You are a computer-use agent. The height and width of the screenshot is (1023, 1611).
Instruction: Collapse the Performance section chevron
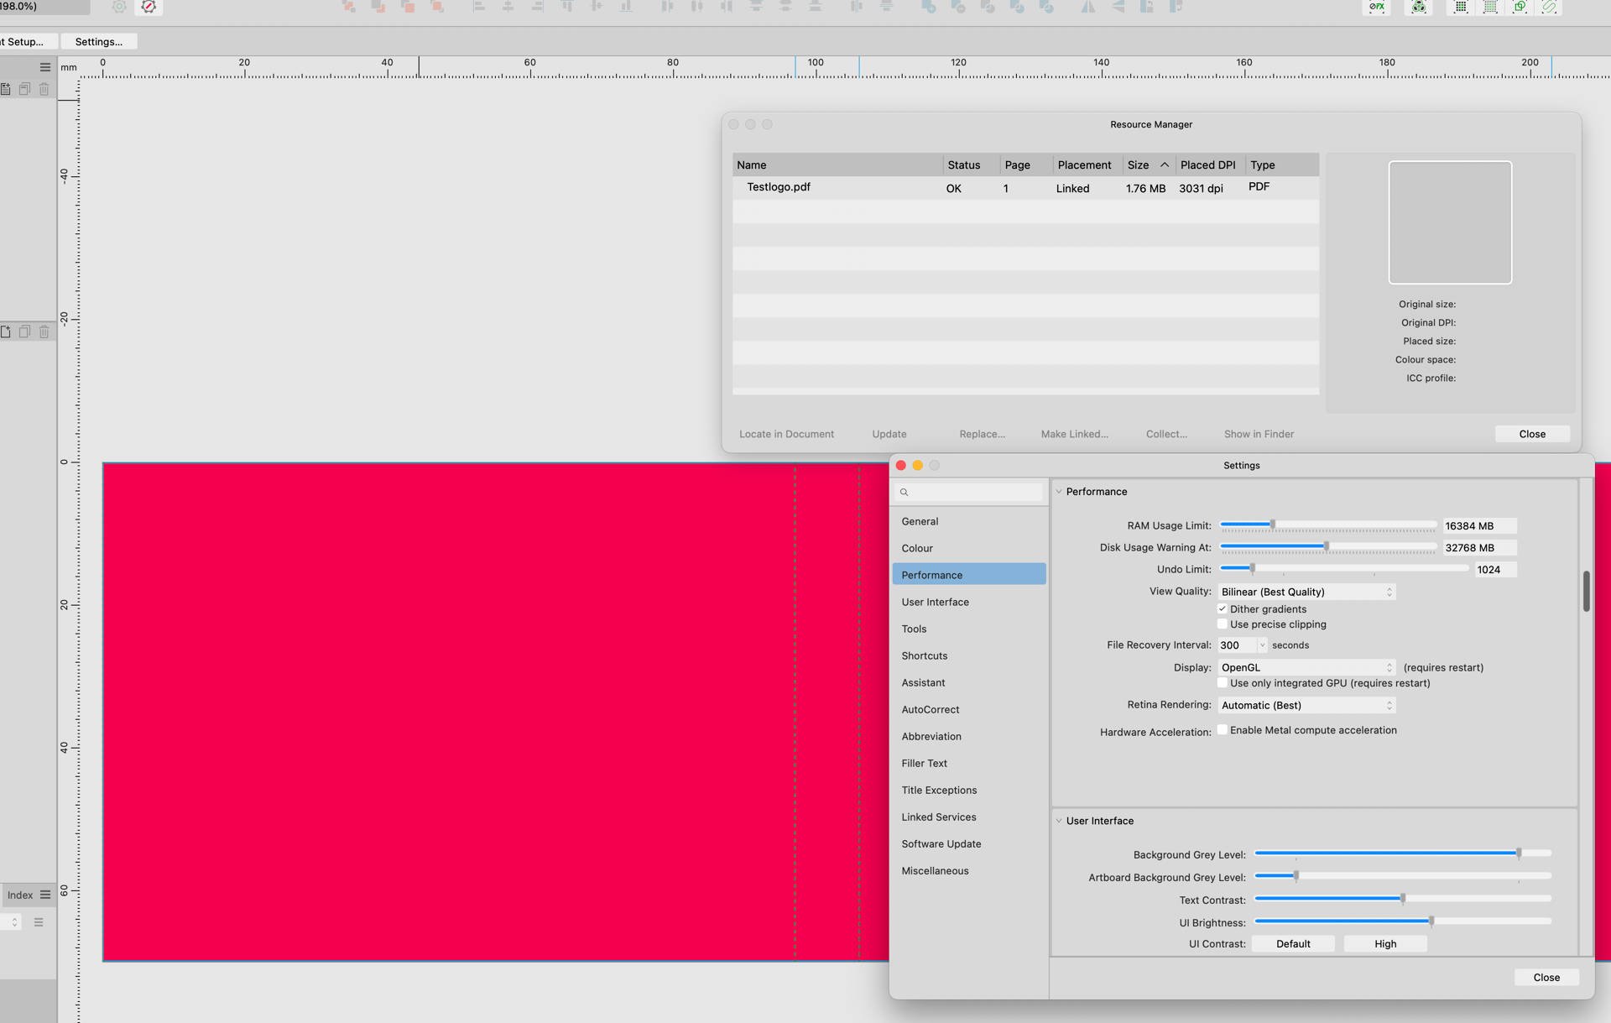pyautogui.click(x=1059, y=492)
